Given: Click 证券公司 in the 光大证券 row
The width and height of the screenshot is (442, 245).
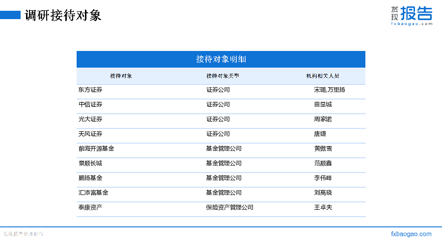Looking at the screenshot, I should (218, 119).
